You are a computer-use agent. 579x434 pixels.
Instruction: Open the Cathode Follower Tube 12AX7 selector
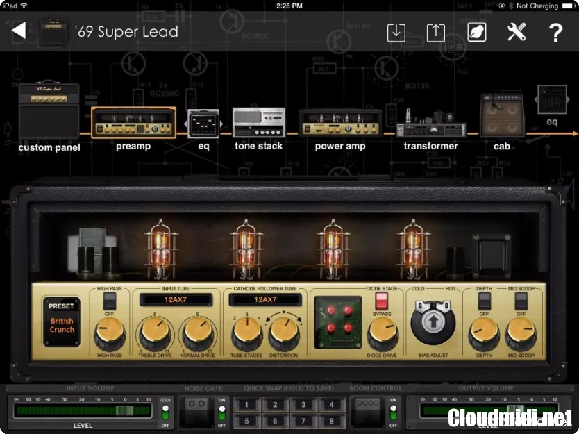(265, 299)
